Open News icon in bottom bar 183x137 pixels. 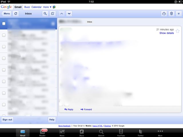(62, 133)
